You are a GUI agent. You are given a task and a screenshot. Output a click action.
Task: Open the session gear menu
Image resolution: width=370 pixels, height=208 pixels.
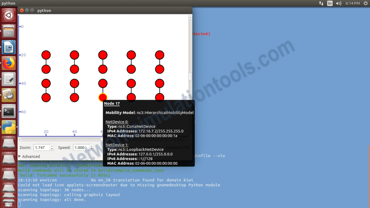365,3
